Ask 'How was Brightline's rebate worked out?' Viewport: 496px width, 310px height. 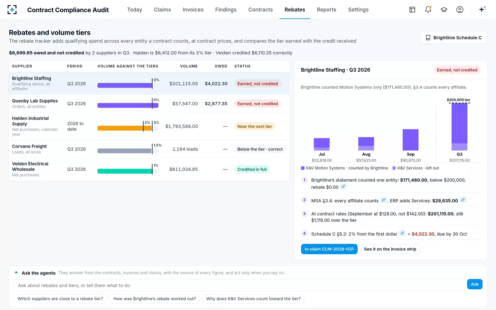click(x=155, y=299)
